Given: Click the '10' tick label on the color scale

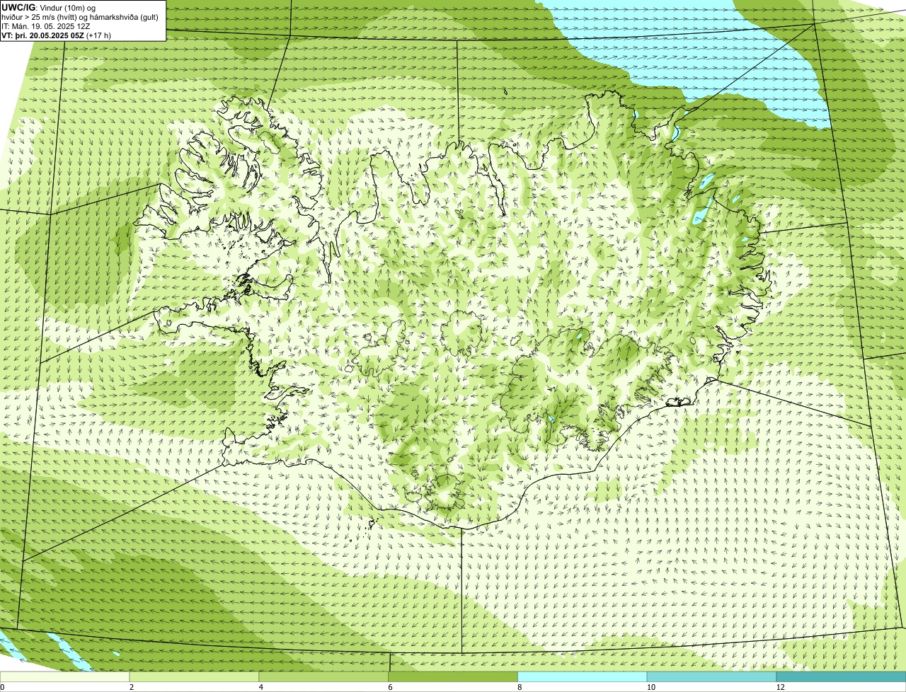Looking at the screenshot, I should [x=650, y=687].
